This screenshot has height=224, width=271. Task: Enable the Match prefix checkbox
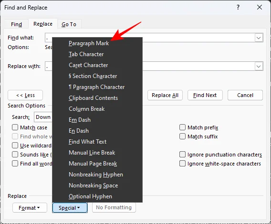[x=182, y=127]
